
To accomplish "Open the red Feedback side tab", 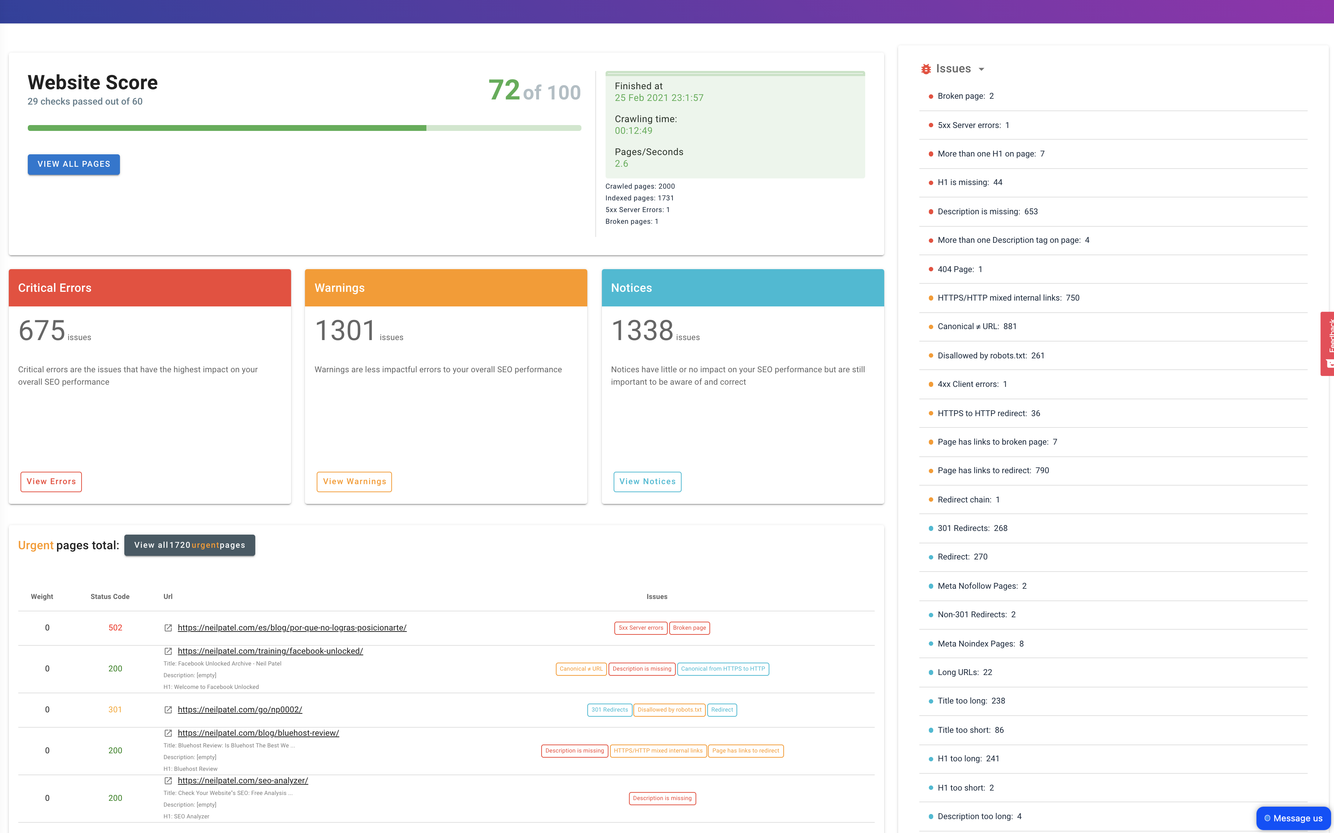I will click(1327, 343).
